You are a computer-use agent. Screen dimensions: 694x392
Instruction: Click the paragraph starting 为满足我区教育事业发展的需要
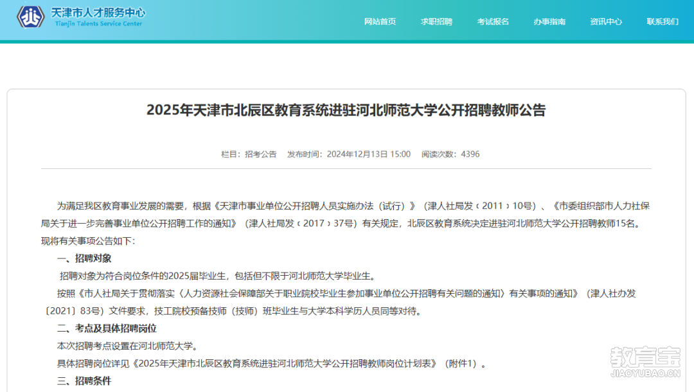345,224
